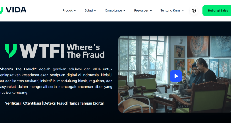Image resolution: width=231 pixels, height=123 pixels.
Task: Expand the Tentang Kami dropdown chevron
Action: (x=183, y=10)
